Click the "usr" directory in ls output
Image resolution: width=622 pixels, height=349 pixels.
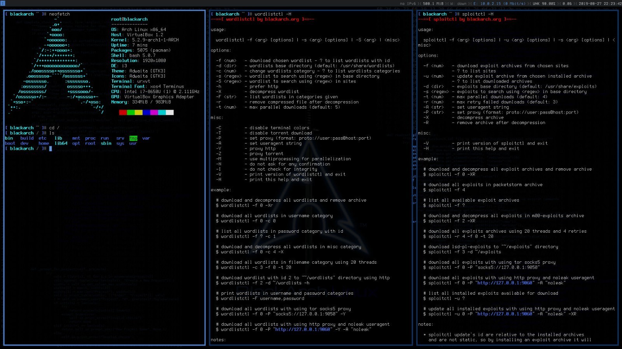coord(133,143)
